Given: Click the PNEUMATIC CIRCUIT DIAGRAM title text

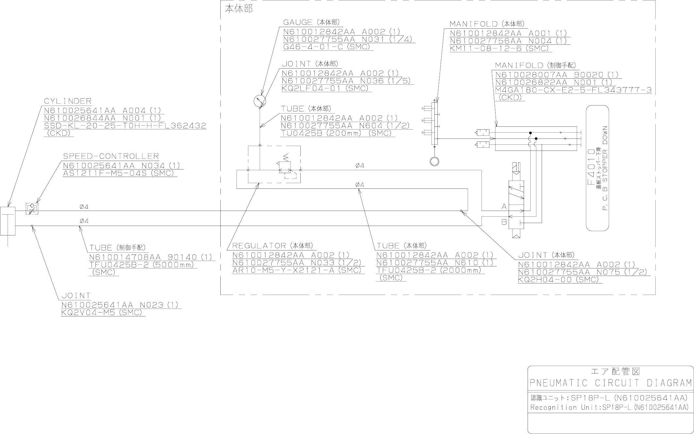Looking at the screenshot, I should 610,383.
